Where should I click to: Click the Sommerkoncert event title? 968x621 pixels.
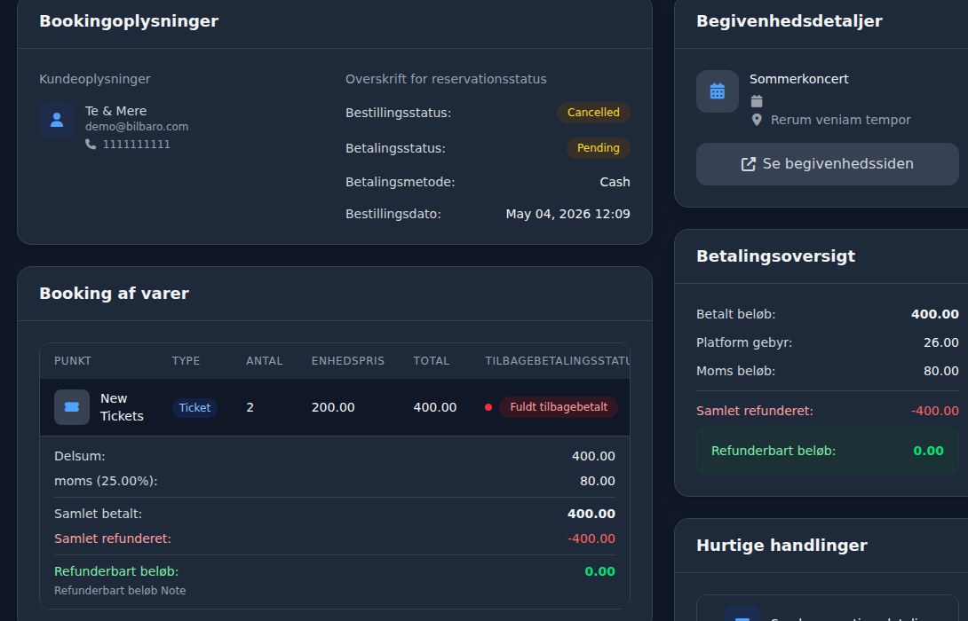click(799, 79)
